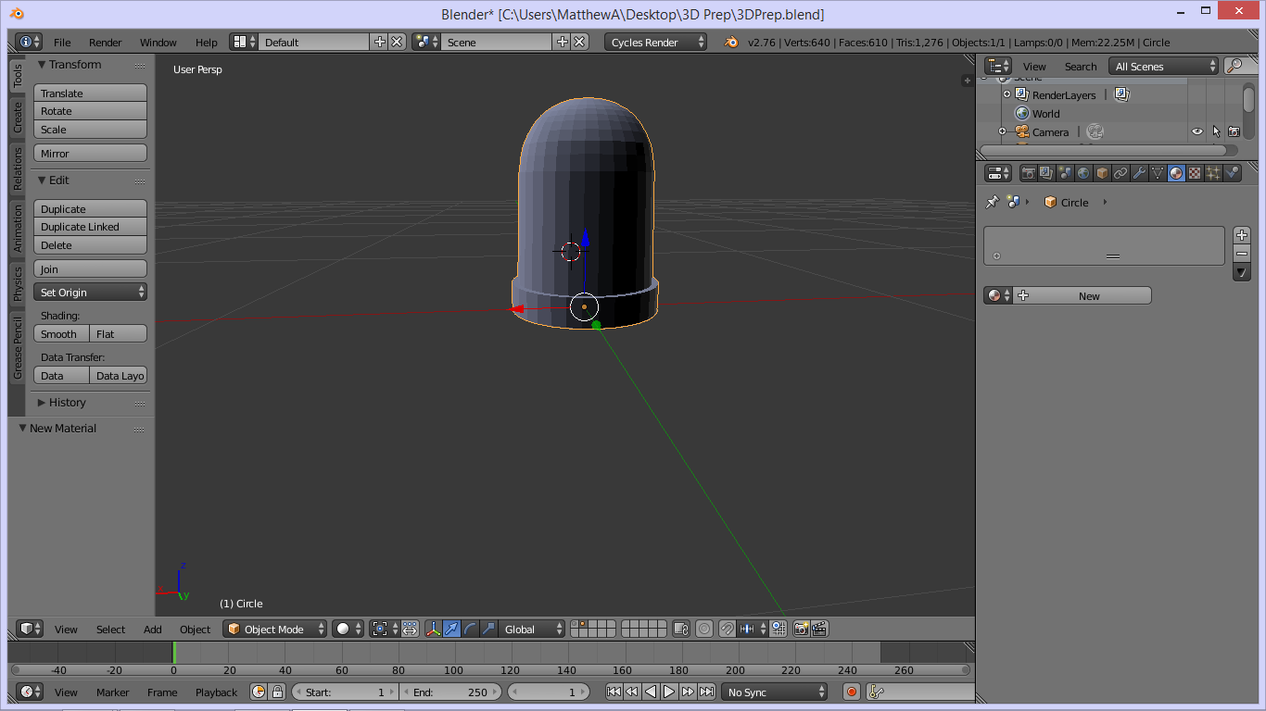Open the All Scenes outliner dropdown
Image resolution: width=1266 pixels, height=711 pixels.
coord(1163,66)
